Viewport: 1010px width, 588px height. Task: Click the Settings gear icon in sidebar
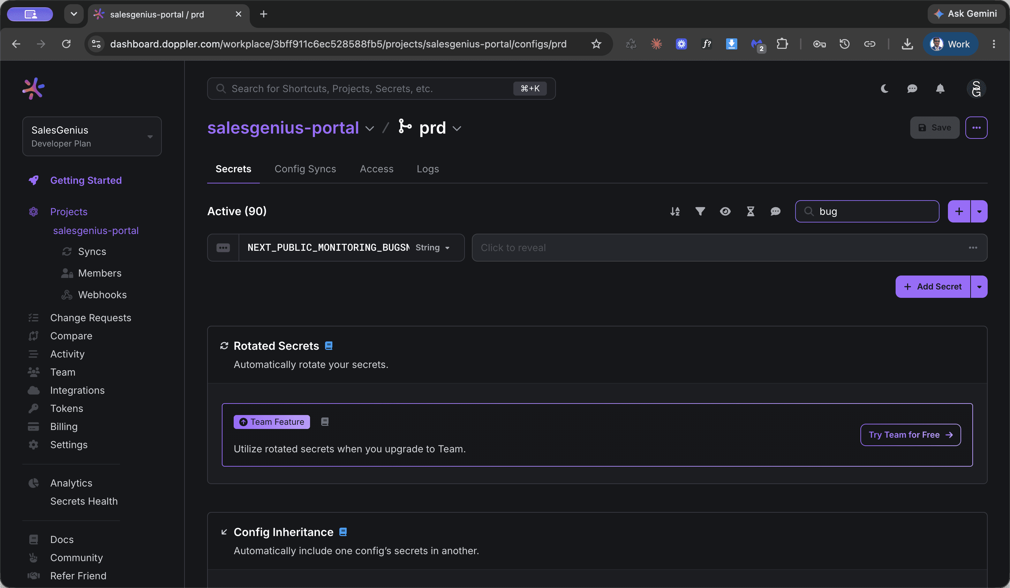33,445
